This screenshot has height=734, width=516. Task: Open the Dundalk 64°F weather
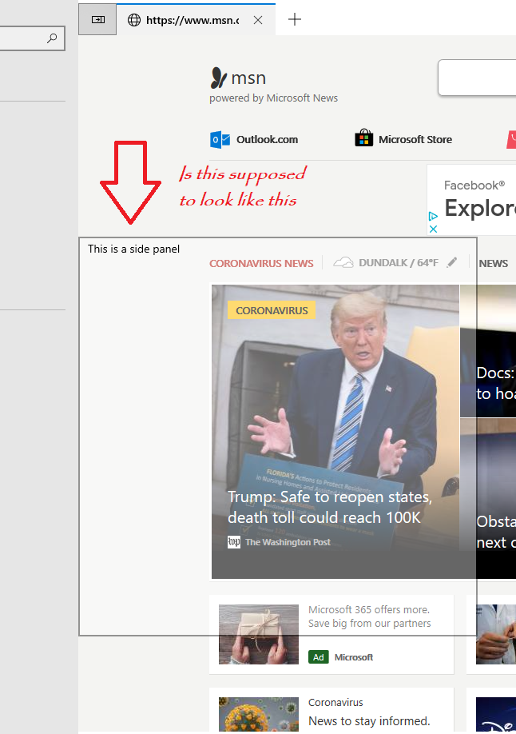click(398, 263)
